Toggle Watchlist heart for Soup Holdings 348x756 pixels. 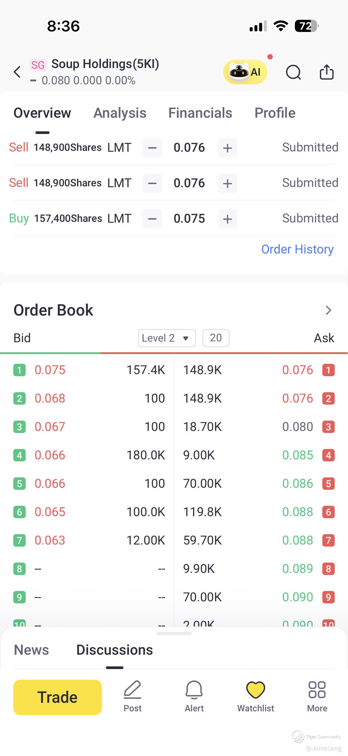pos(256,696)
